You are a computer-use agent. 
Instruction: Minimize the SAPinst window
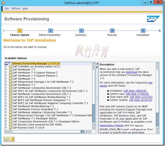(x=145, y=2)
